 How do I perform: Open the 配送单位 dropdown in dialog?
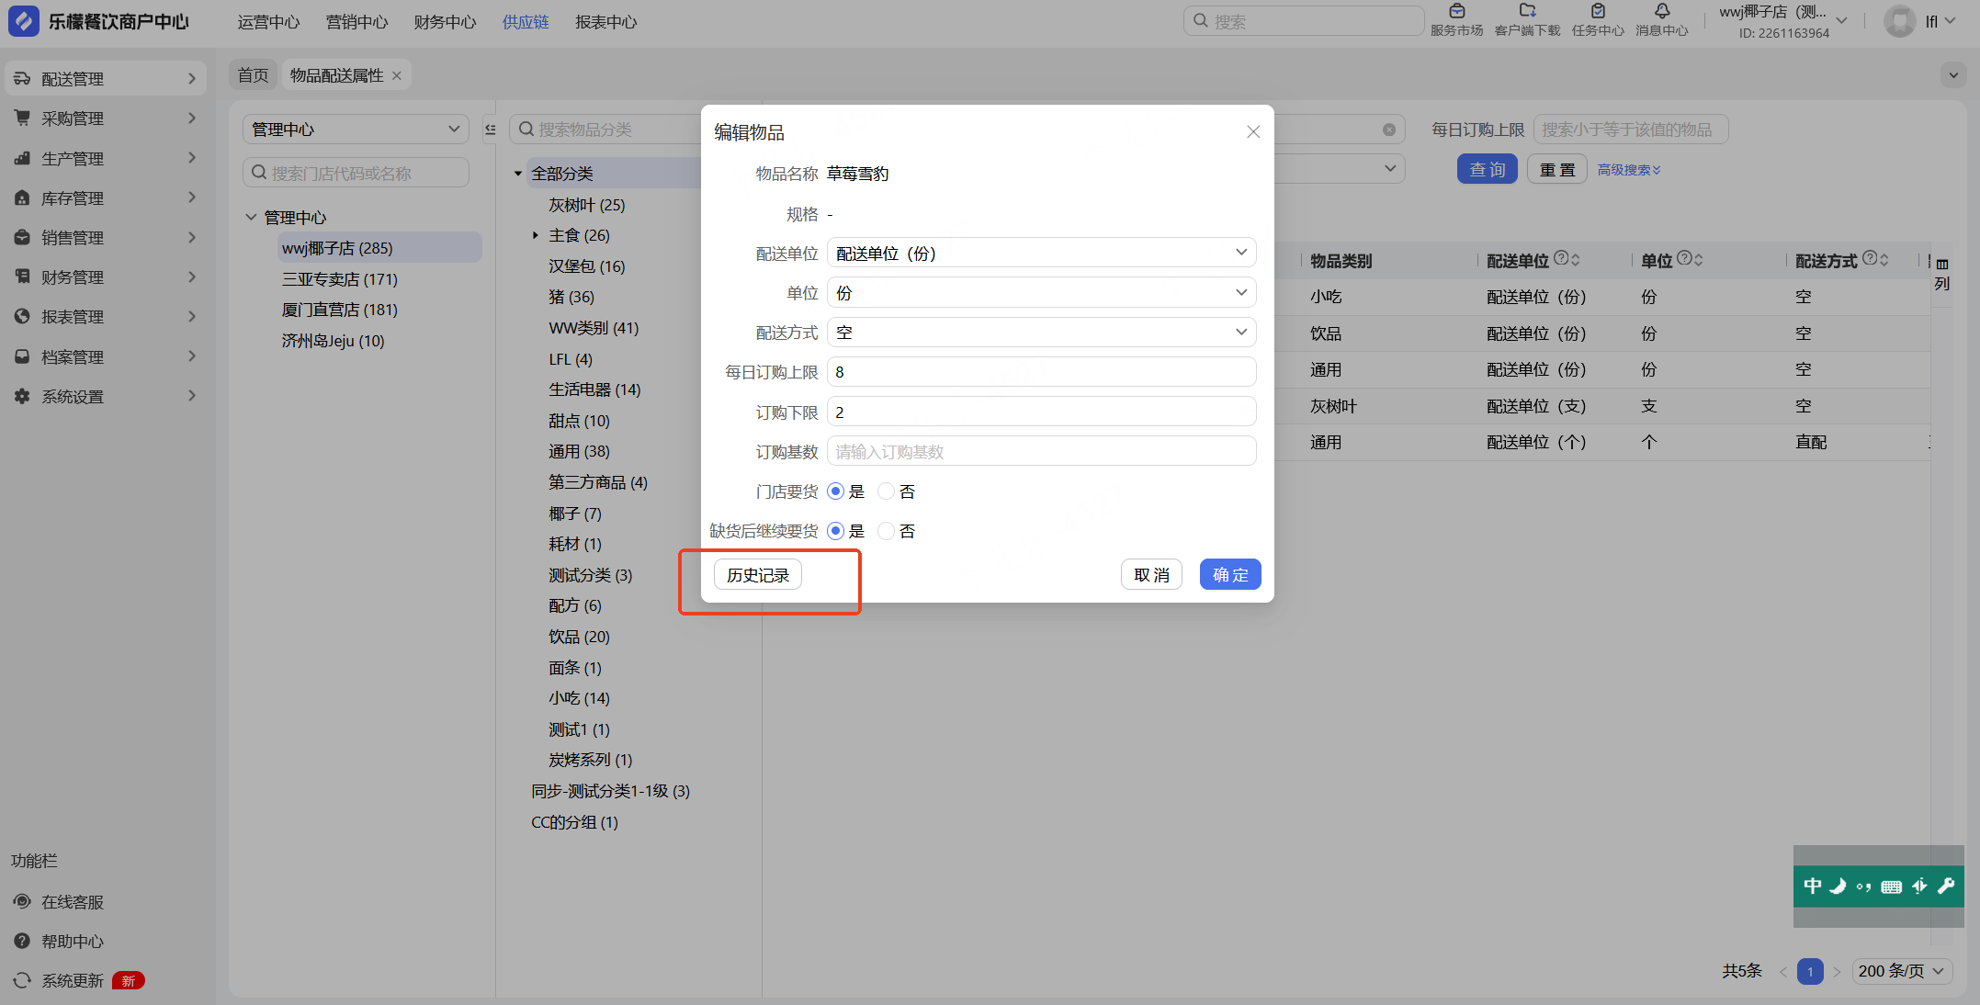(1041, 253)
